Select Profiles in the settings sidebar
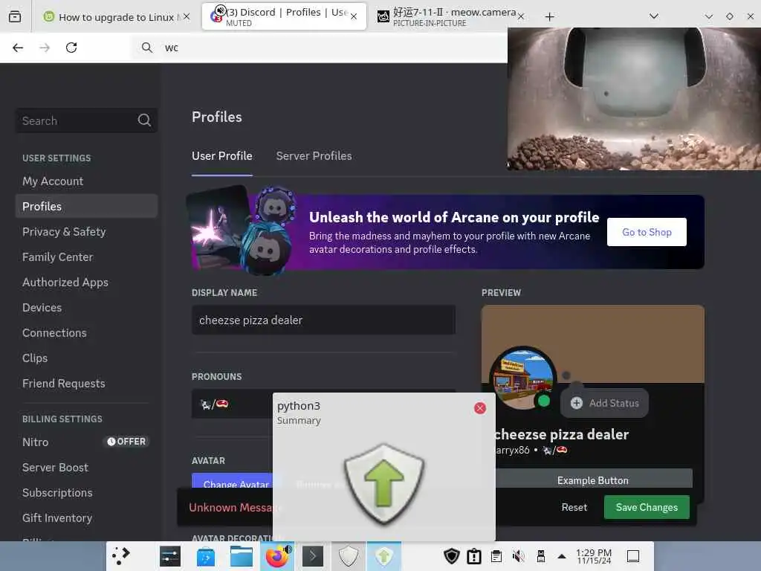The height and width of the screenshot is (571, 761). click(86, 207)
